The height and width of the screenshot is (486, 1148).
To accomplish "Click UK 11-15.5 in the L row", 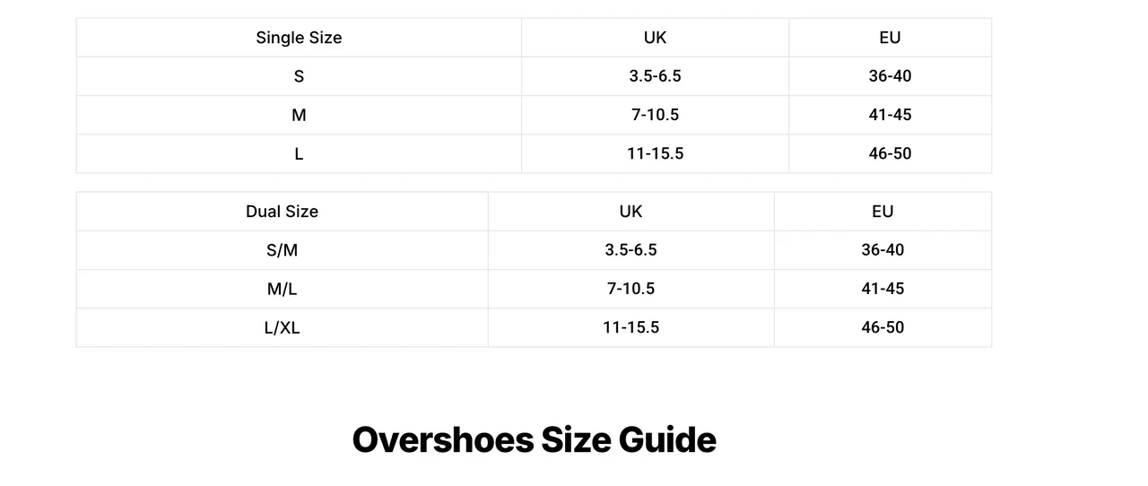I will (x=655, y=153).
